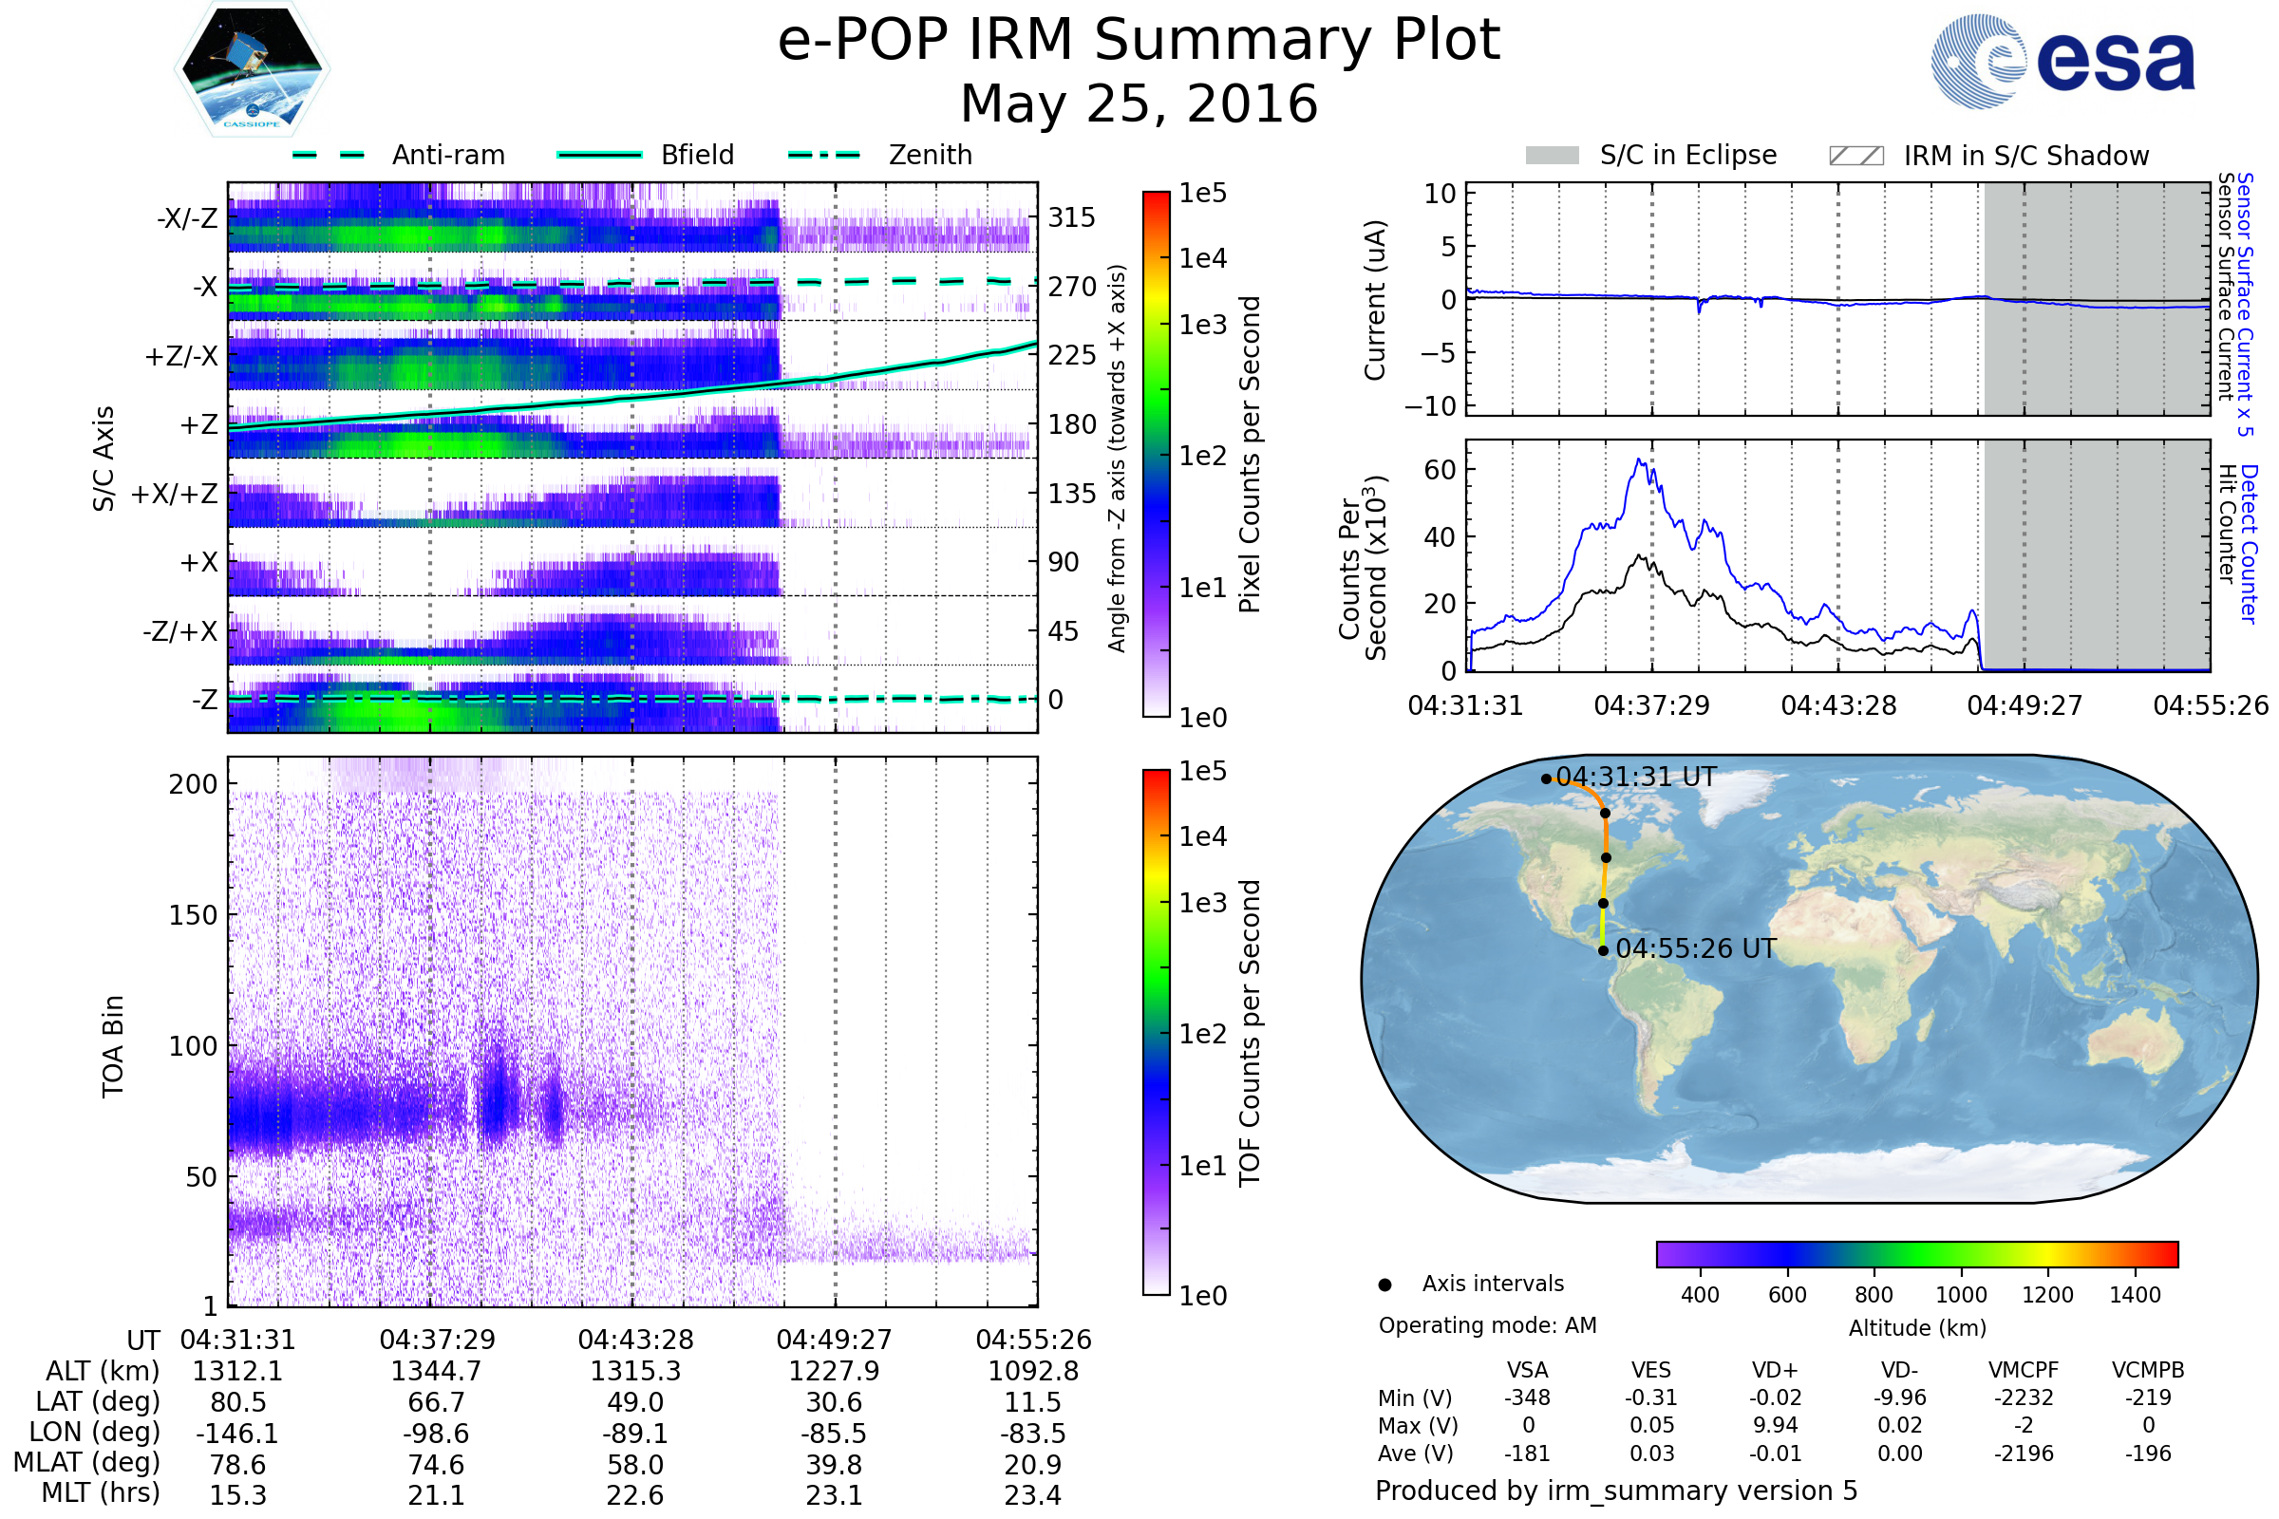Click the e-POP IRM Summary Plot title

(x=1139, y=41)
